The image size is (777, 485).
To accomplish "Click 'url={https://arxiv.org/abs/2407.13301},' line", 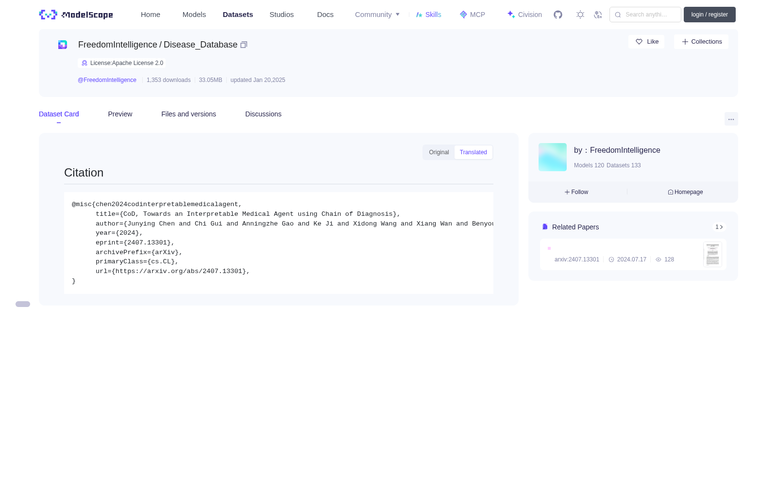I will 173,271.
